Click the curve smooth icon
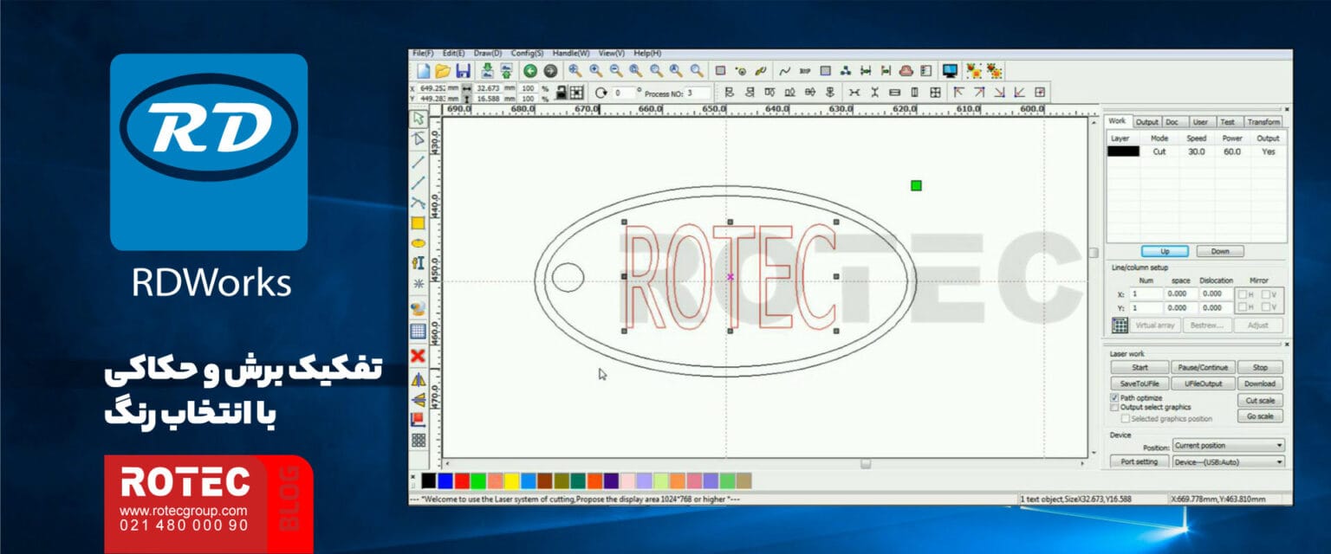The image size is (1331, 554). point(785,71)
